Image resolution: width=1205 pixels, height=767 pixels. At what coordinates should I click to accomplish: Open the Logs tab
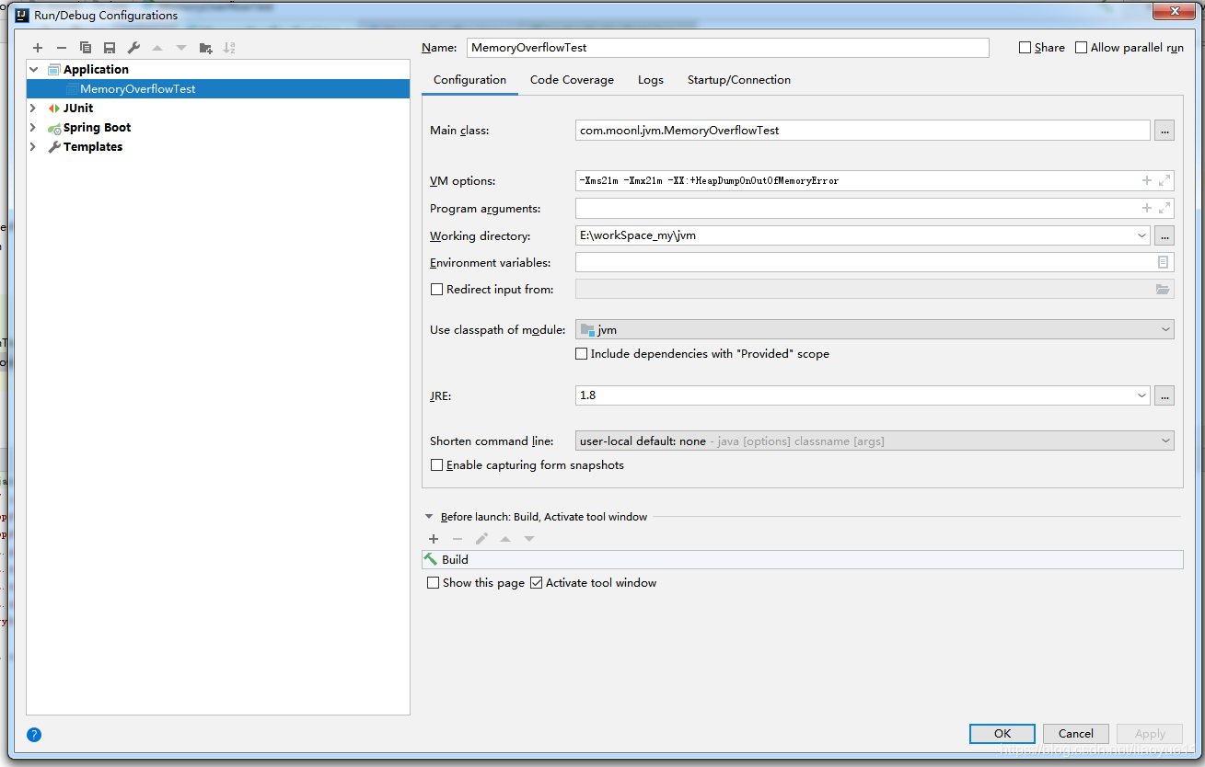tap(651, 80)
